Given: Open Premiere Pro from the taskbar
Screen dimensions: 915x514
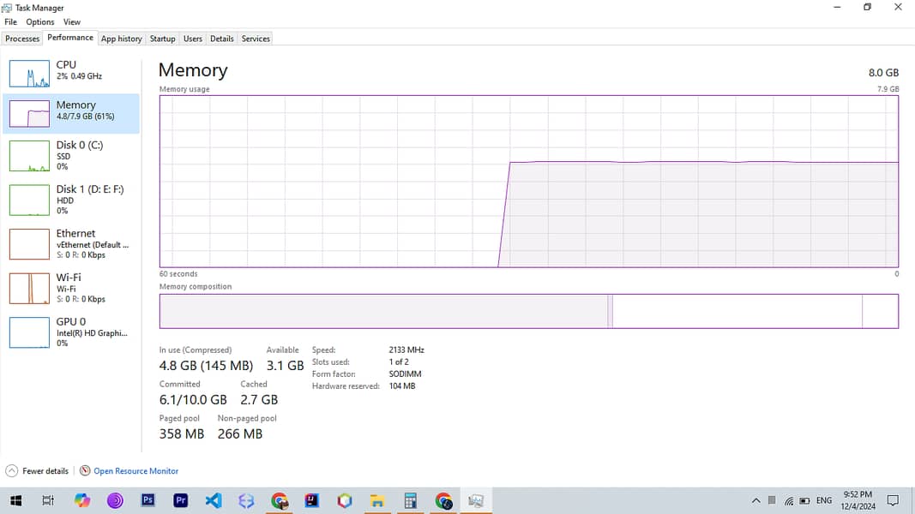Looking at the screenshot, I should 180,500.
